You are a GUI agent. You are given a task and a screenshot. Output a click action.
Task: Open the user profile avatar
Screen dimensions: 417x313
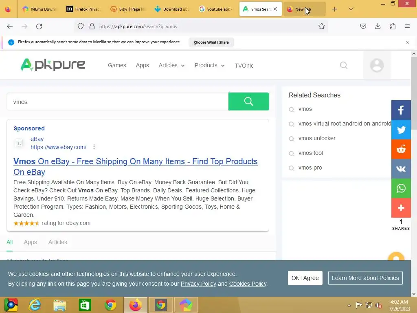point(377,66)
